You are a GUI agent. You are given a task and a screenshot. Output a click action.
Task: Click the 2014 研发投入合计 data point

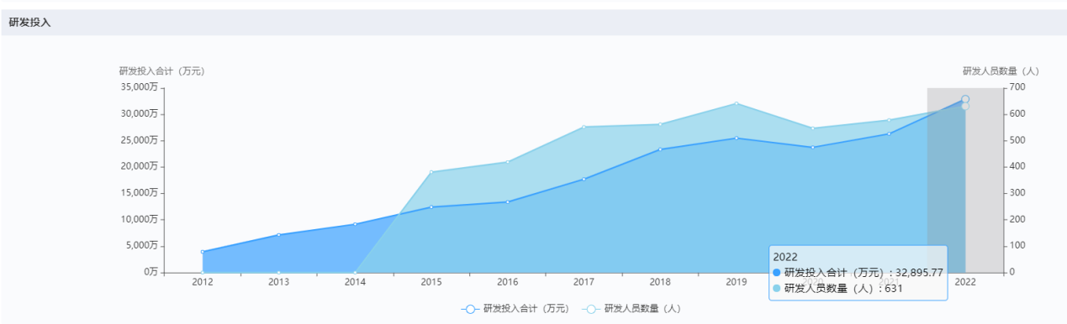coord(355,224)
